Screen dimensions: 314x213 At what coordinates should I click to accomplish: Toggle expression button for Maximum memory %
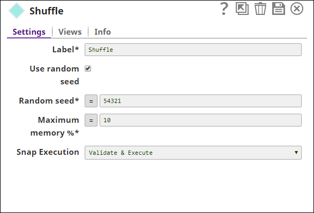coord(91,120)
